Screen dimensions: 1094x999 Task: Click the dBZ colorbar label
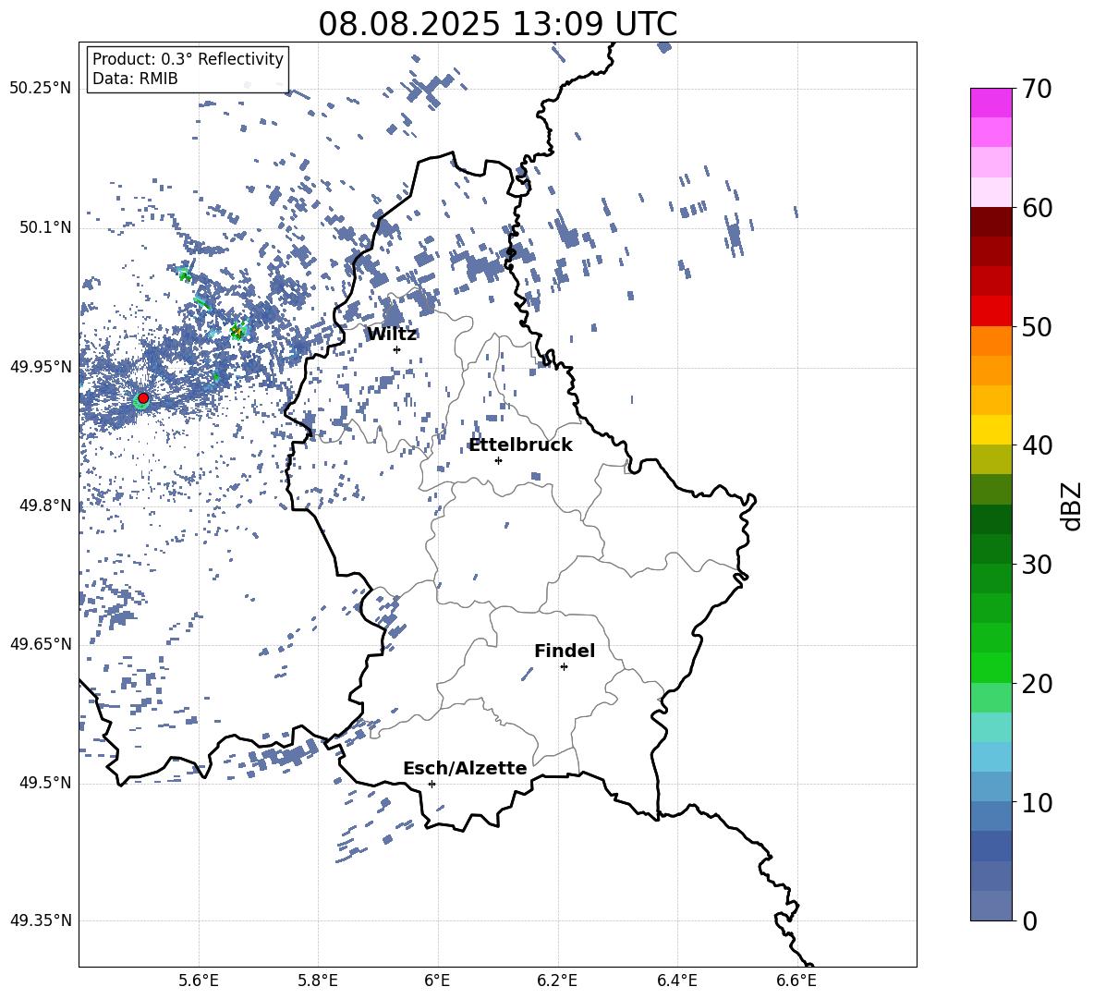1071,506
